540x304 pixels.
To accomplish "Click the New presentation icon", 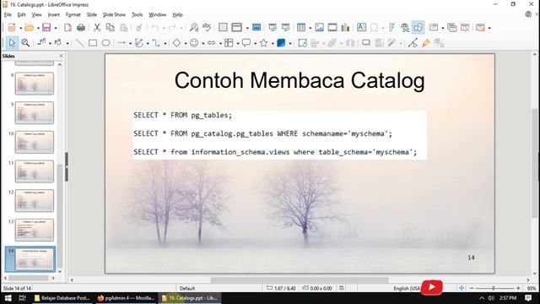I will point(12,28).
